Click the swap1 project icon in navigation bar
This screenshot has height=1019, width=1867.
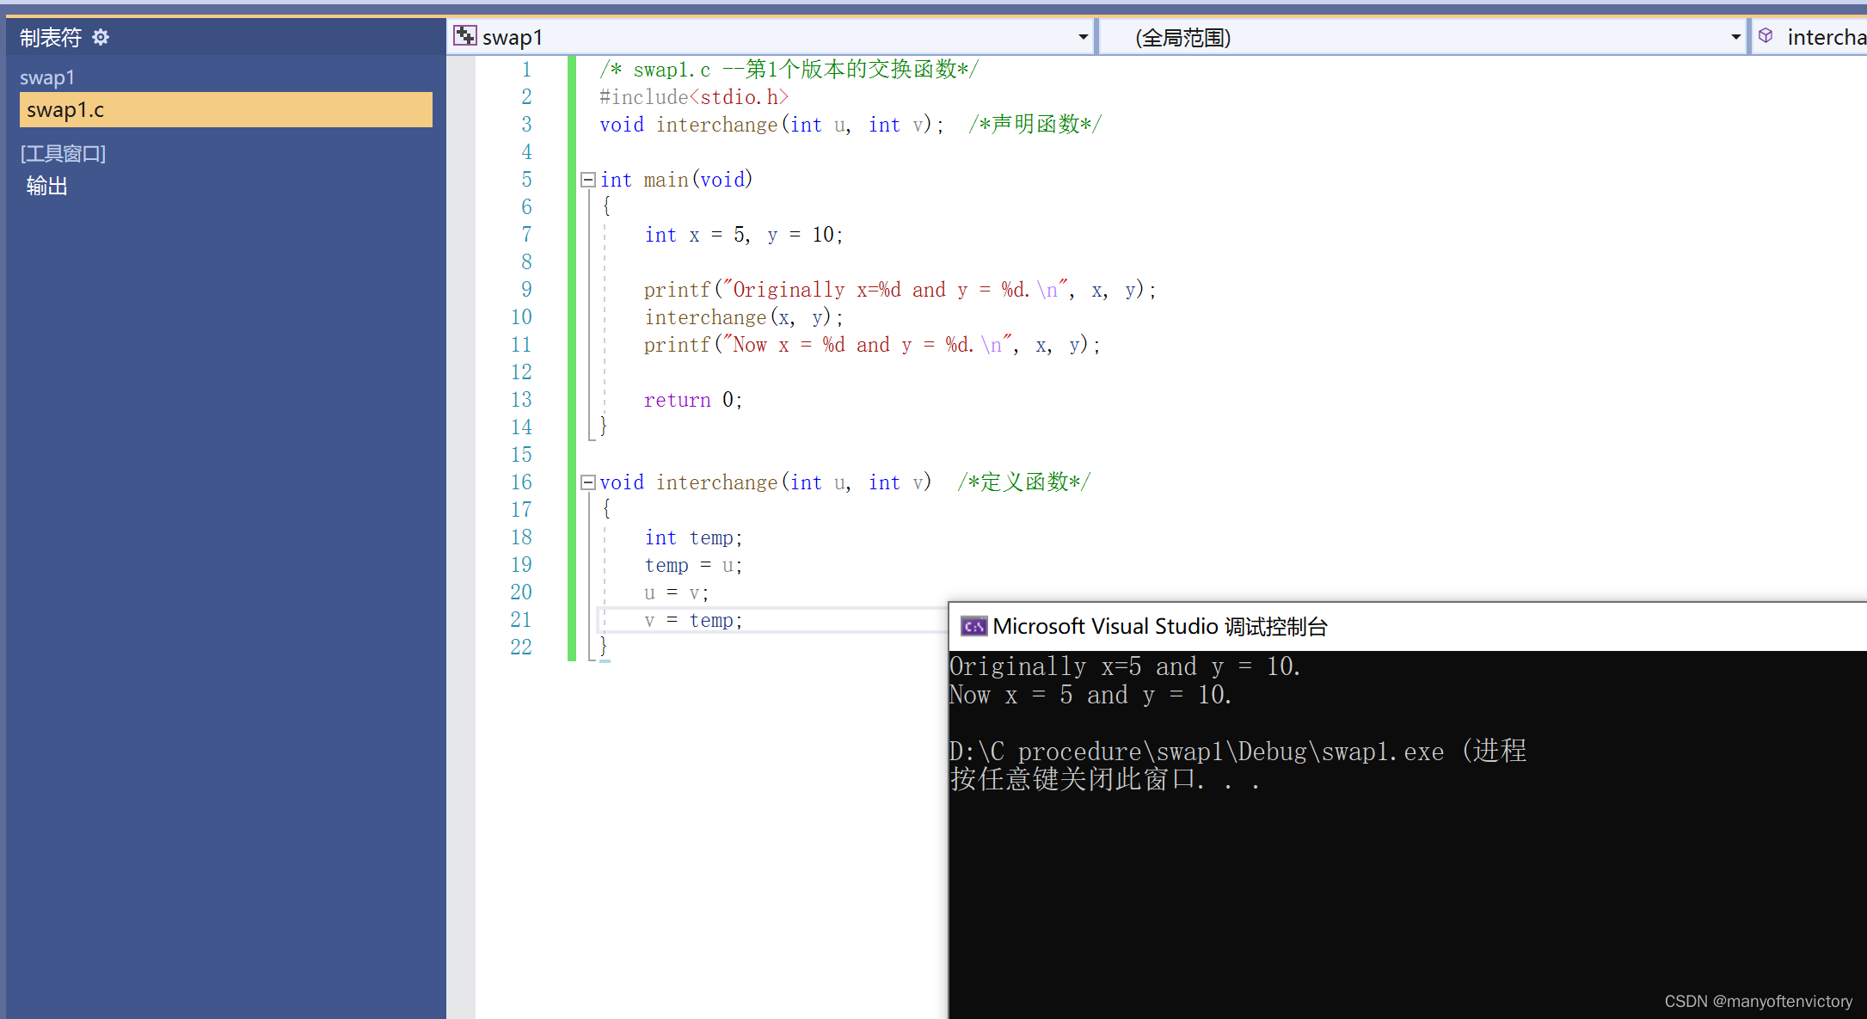pyautogui.click(x=464, y=36)
